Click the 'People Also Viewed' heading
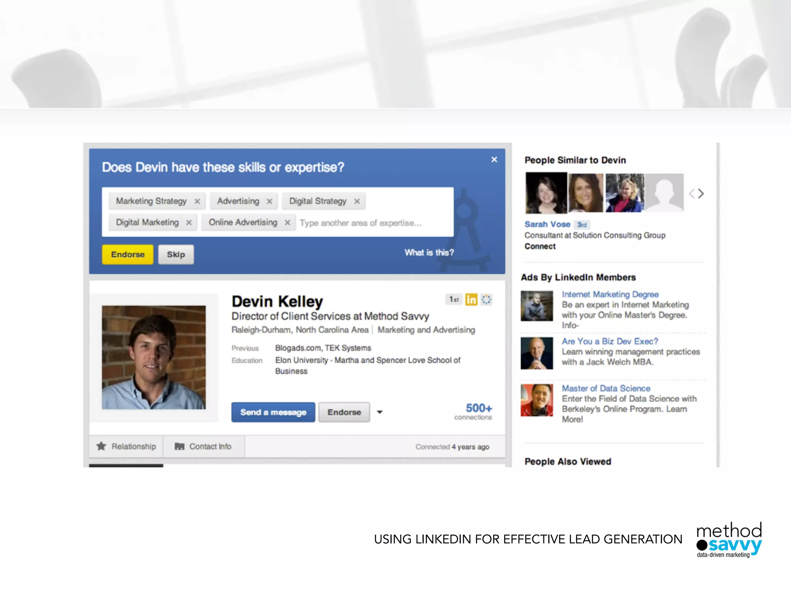Image resolution: width=791 pixels, height=593 pixels. (x=568, y=461)
